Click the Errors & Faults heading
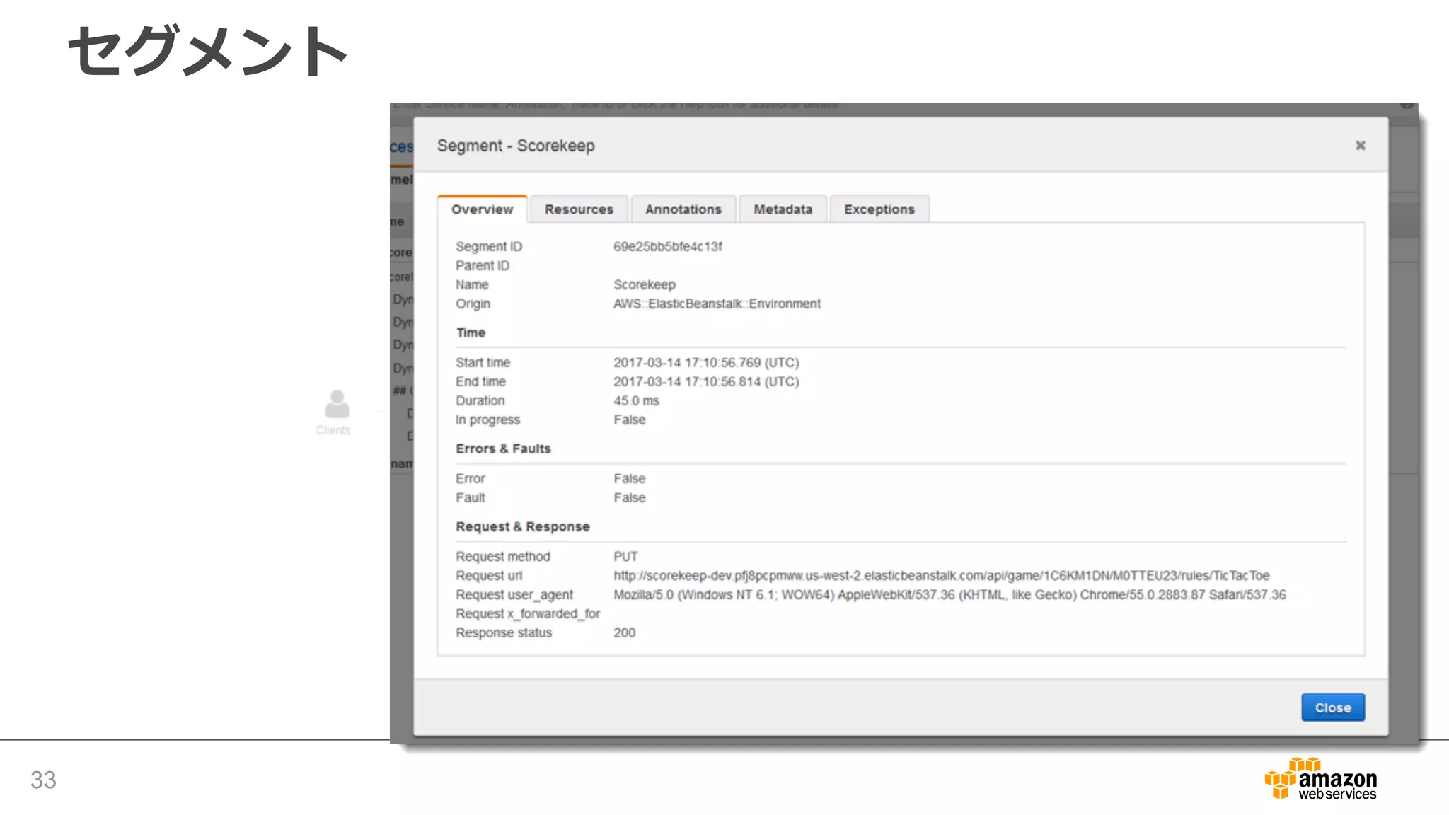Viewport: 1449px width, 815px height. tap(503, 449)
